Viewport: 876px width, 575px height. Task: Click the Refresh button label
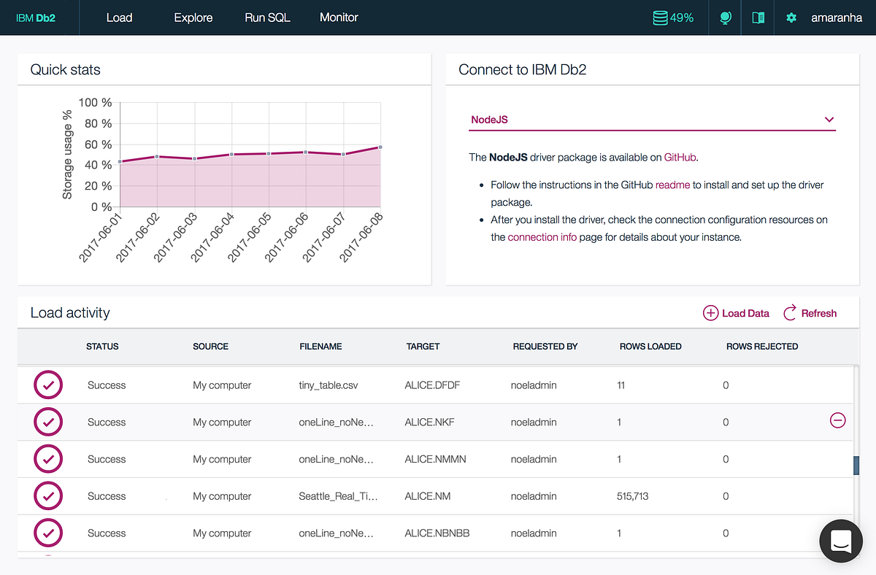tap(819, 313)
